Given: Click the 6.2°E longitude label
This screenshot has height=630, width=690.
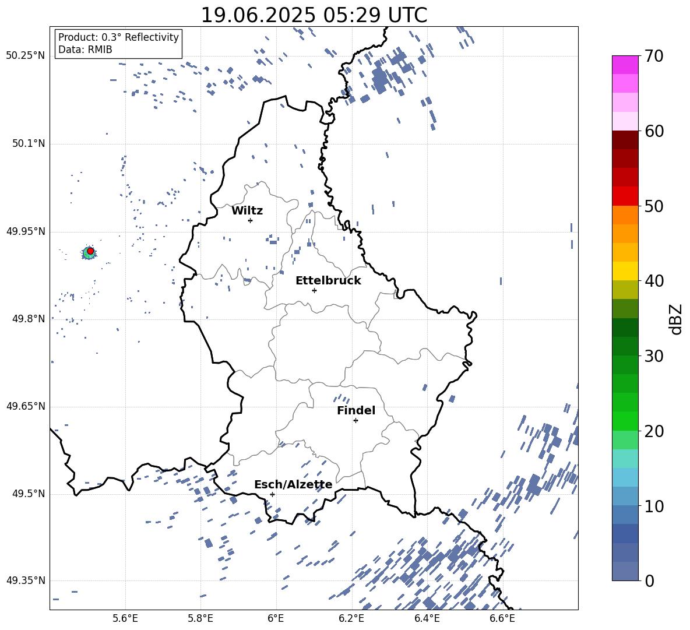Looking at the screenshot, I should pyautogui.click(x=351, y=618).
